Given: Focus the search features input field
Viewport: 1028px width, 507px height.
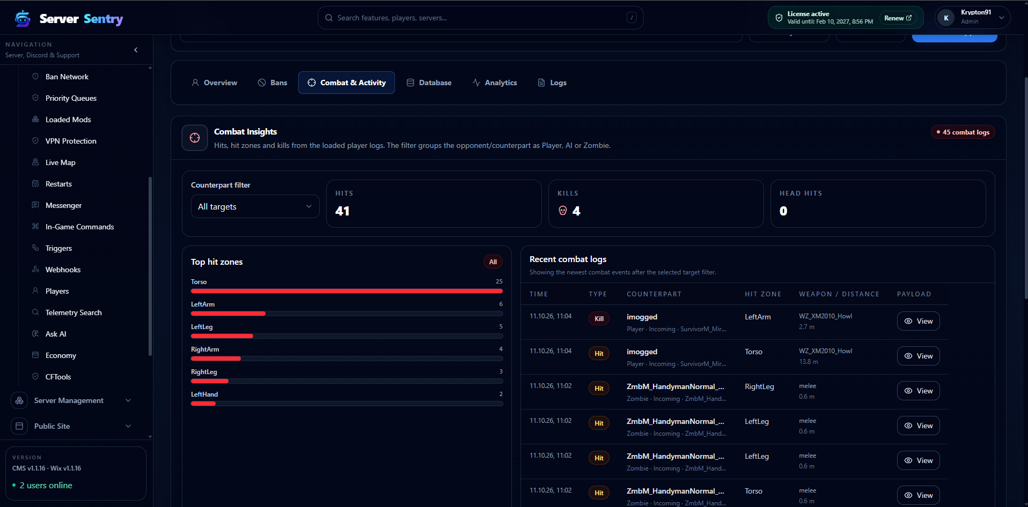Looking at the screenshot, I should (x=481, y=18).
